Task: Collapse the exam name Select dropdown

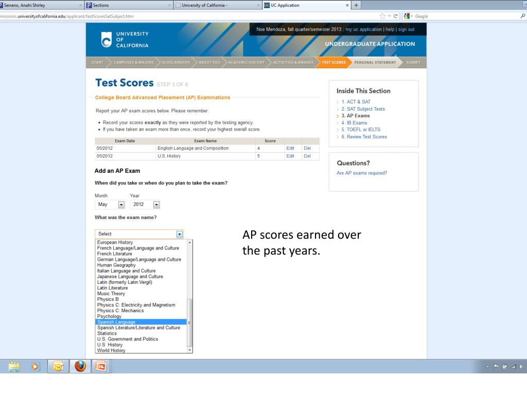Action: coord(180,234)
